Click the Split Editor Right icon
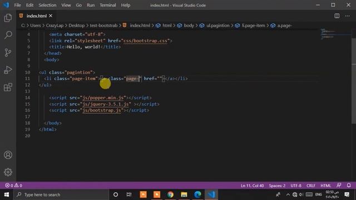356x200 pixels. point(337,16)
